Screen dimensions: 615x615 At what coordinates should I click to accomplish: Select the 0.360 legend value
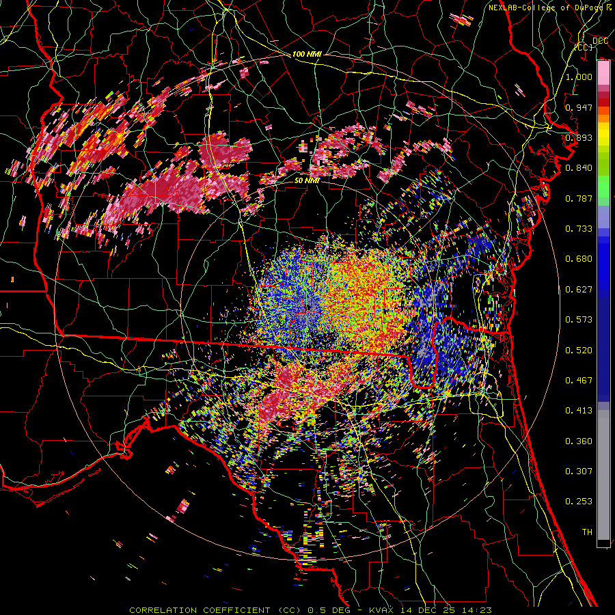579,441
